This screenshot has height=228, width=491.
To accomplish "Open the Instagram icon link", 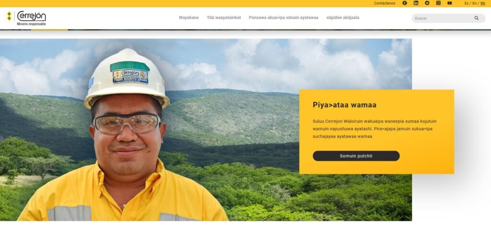I will (x=438, y=3).
